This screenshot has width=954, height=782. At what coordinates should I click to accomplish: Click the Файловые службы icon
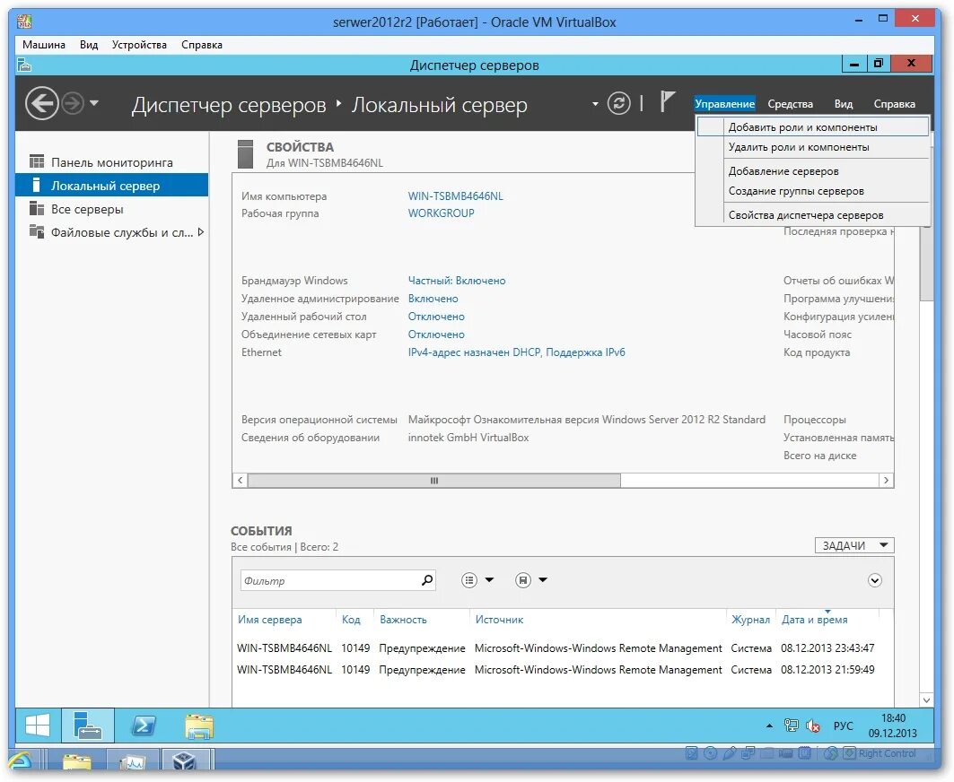pos(37,231)
